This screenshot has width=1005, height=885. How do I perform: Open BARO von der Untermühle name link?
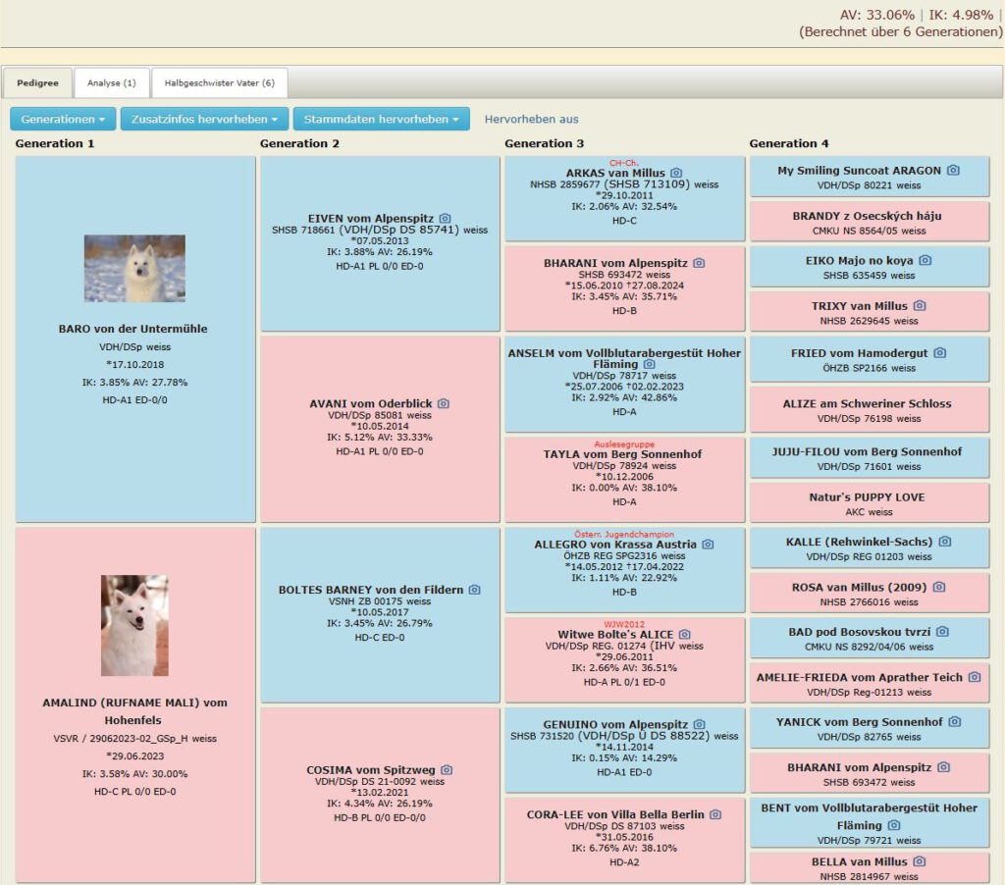pyautogui.click(x=132, y=329)
